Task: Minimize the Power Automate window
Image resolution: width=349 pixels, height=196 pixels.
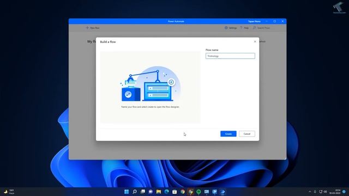Action: [267, 21]
